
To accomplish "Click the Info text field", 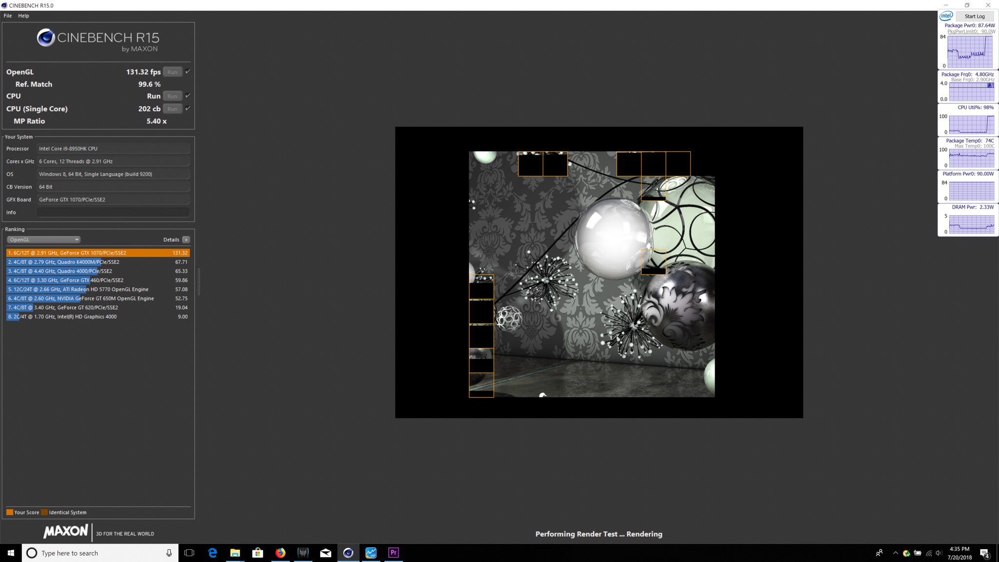I will 113,212.
